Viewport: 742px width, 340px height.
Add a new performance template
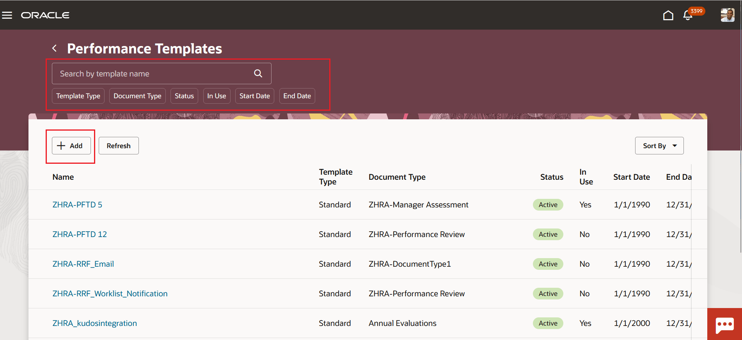pyautogui.click(x=71, y=146)
